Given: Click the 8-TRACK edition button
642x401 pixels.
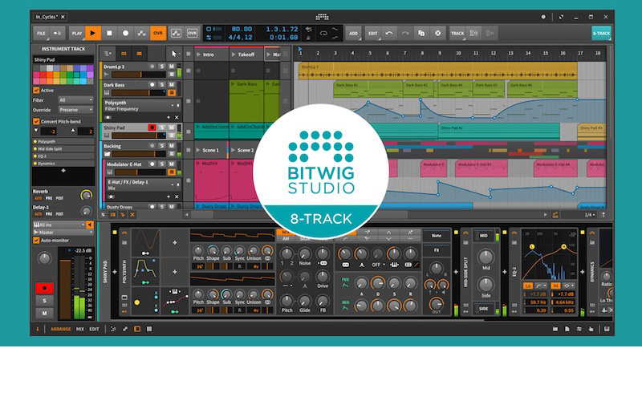Looking at the screenshot, I should pyautogui.click(x=601, y=33).
